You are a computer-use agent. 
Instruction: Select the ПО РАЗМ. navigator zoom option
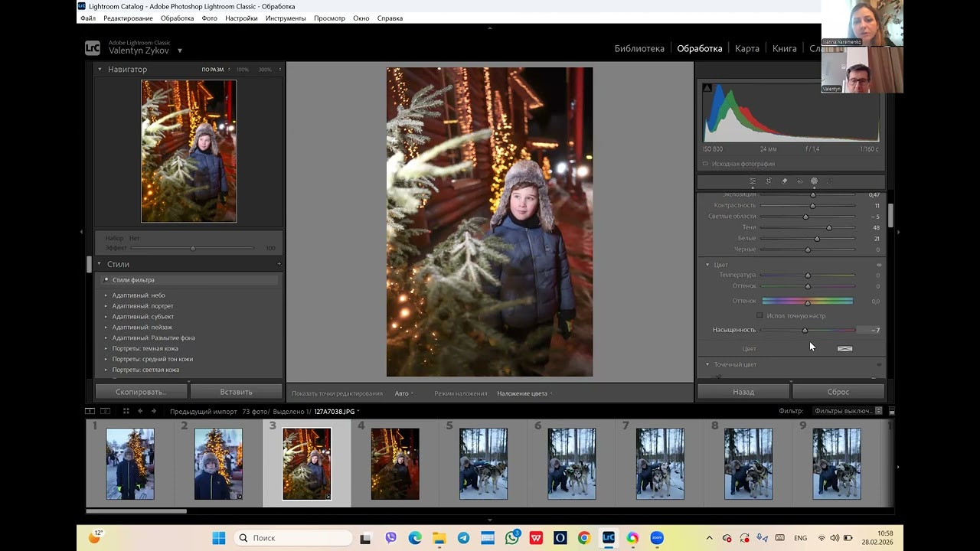[x=213, y=70]
